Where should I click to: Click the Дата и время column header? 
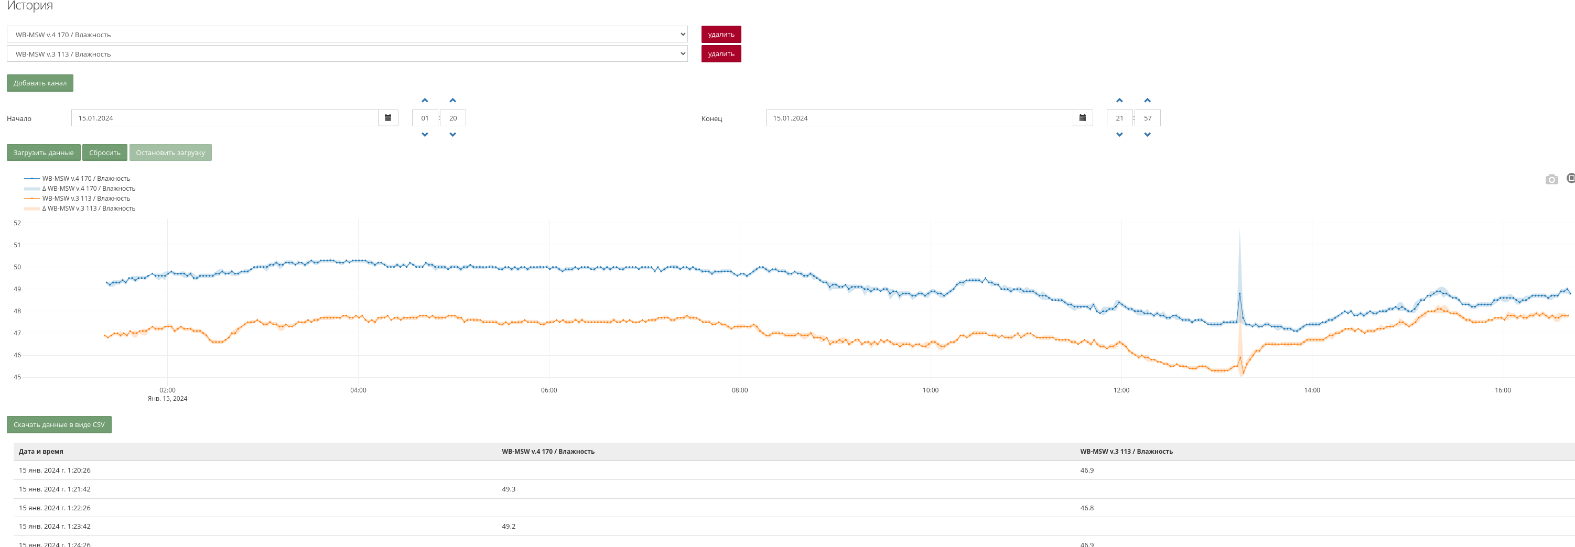41,452
